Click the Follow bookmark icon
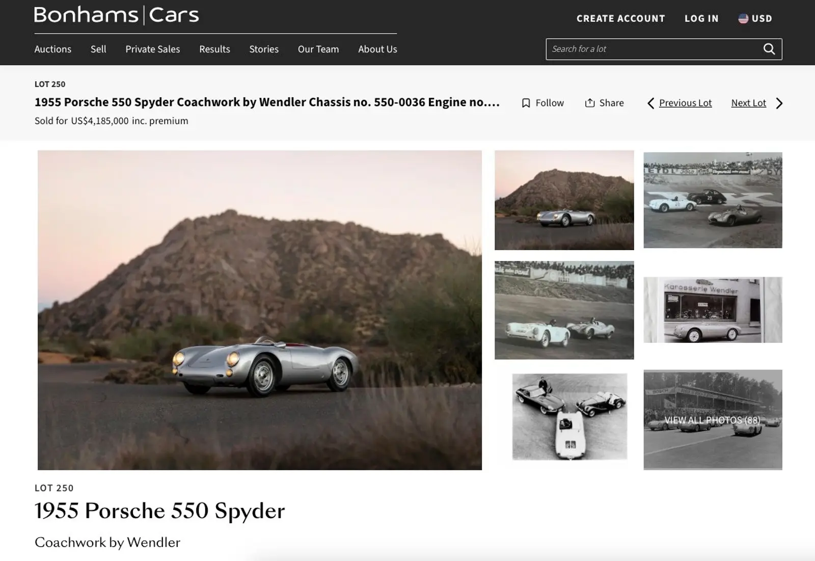This screenshot has width=815, height=561. [526, 103]
